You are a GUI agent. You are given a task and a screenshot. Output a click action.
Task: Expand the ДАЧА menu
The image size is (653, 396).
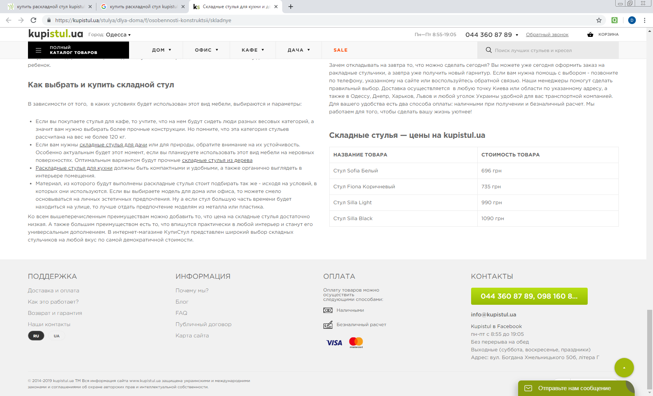coord(299,50)
